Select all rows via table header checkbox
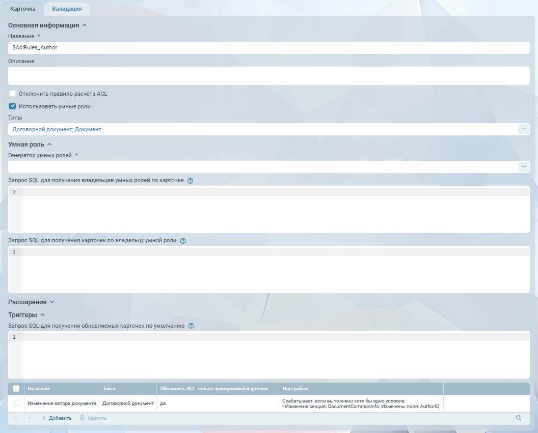538x433 pixels. 16,389
